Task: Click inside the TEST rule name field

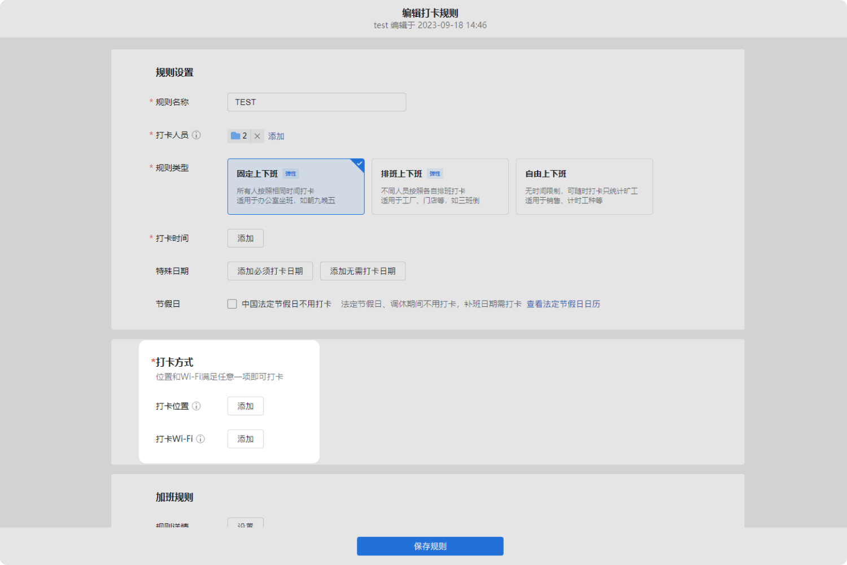Action: click(x=316, y=102)
